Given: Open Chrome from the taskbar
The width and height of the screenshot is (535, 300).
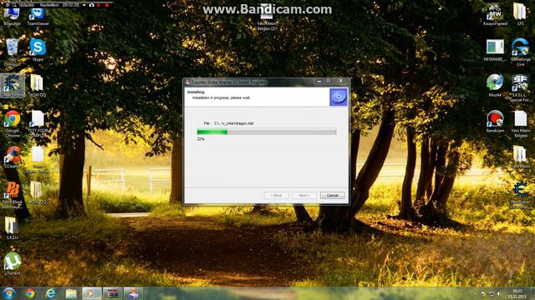Looking at the screenshot, I should coord(30,293).
